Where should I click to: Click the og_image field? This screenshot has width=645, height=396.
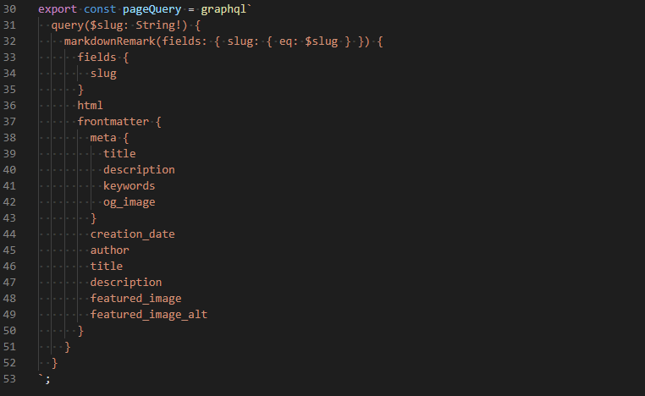(x=129, y=201)
